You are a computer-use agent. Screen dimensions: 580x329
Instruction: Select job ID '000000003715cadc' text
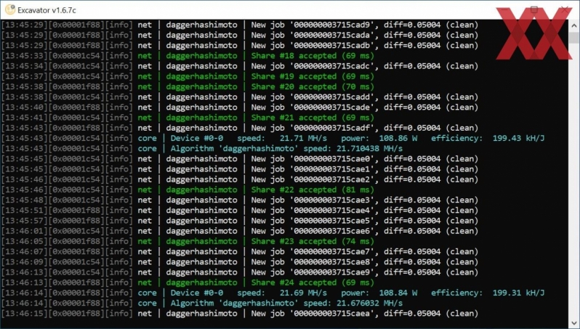click(335, 66)
